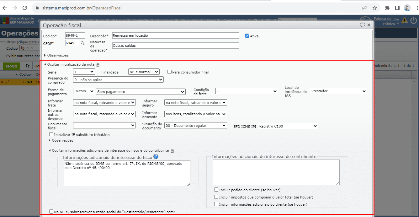Click the power logout icon
419x217 pixels.
click(413, 21)
